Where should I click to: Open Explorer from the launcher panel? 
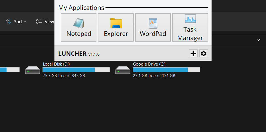[x=116, y=27]
